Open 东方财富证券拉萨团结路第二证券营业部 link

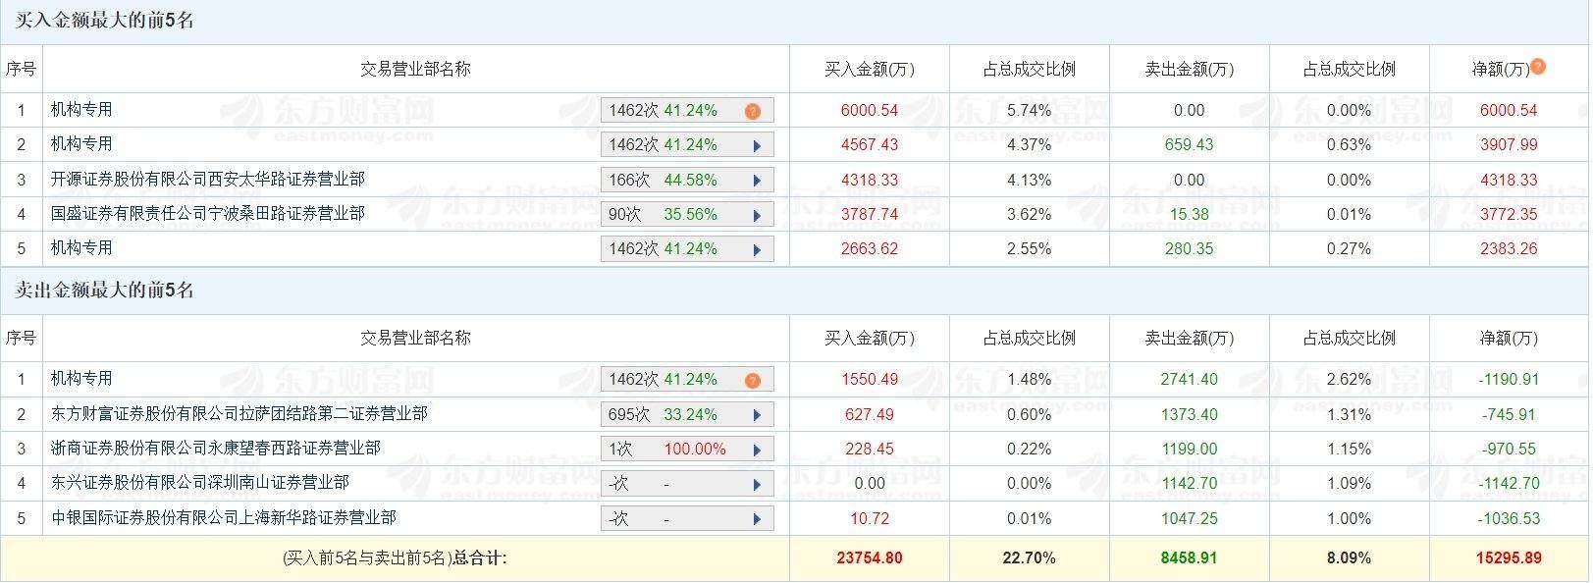click(x=239, y=414)
